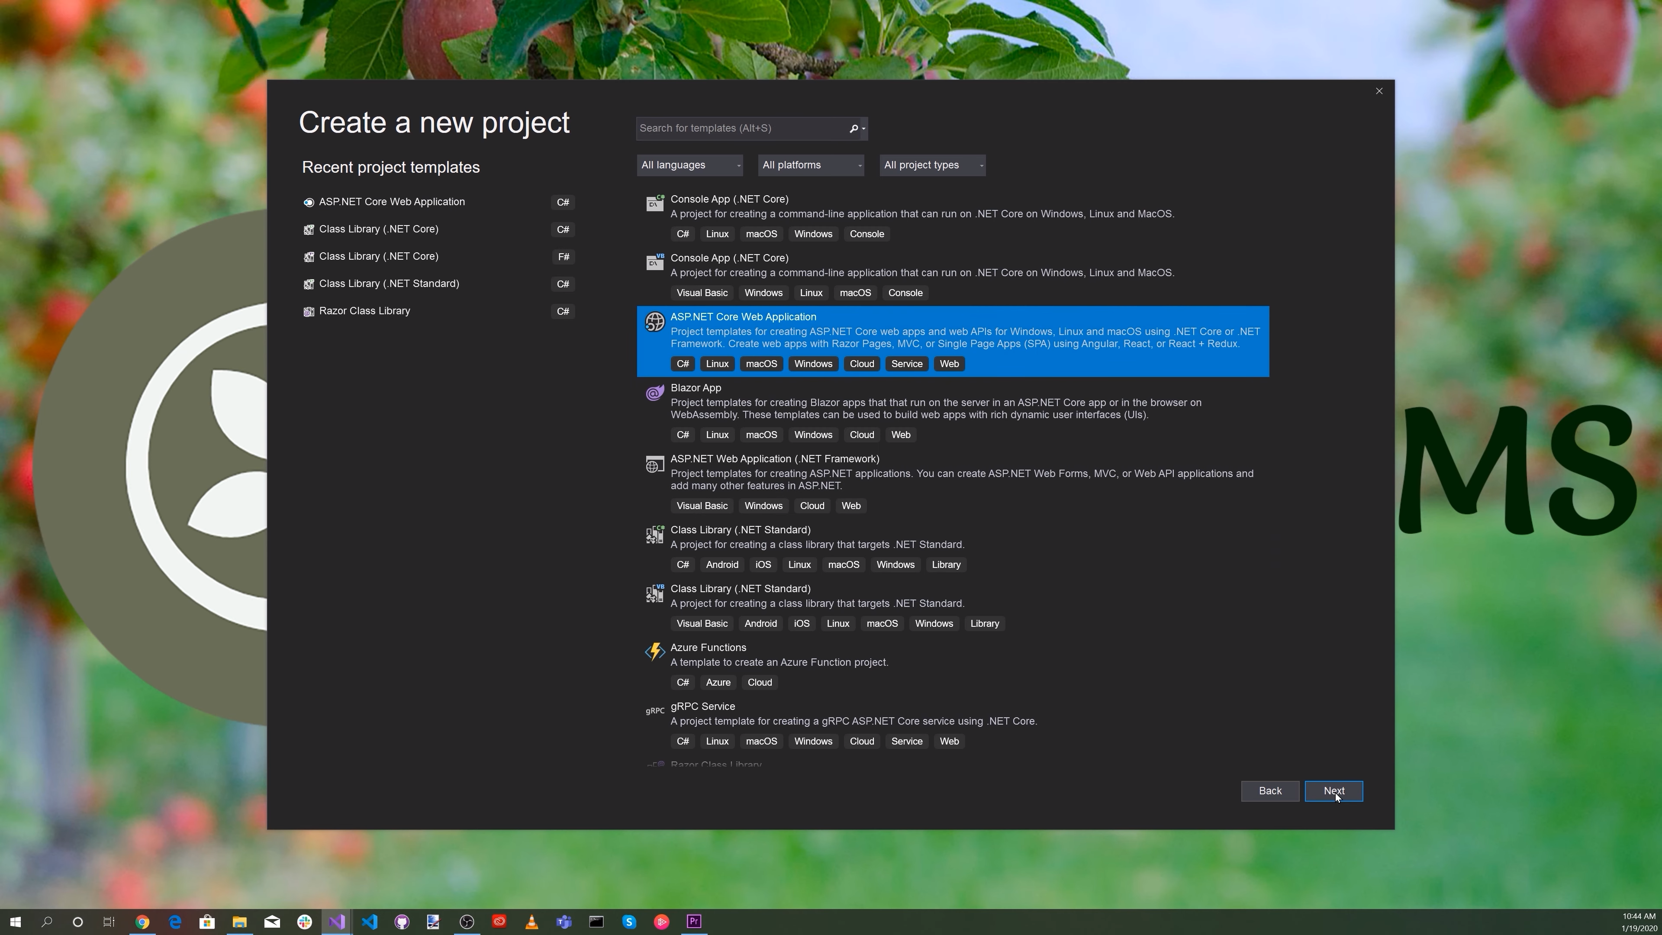Click the Console tag on C# Console App
Viewport: 1662px width, 935px height.
(866, 234)
